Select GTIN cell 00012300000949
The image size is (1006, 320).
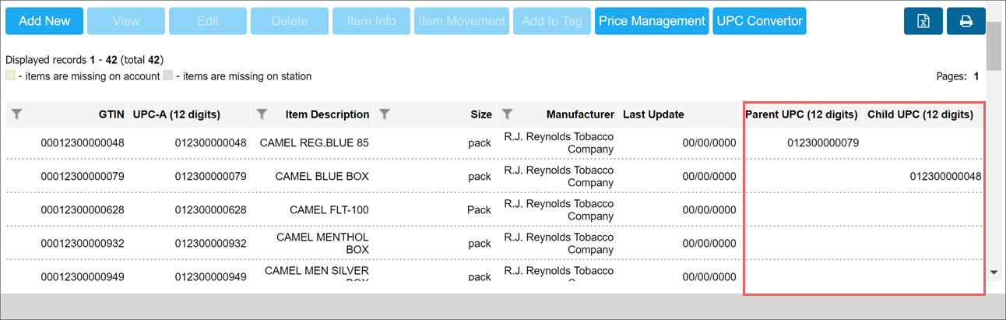pos(83,276)
